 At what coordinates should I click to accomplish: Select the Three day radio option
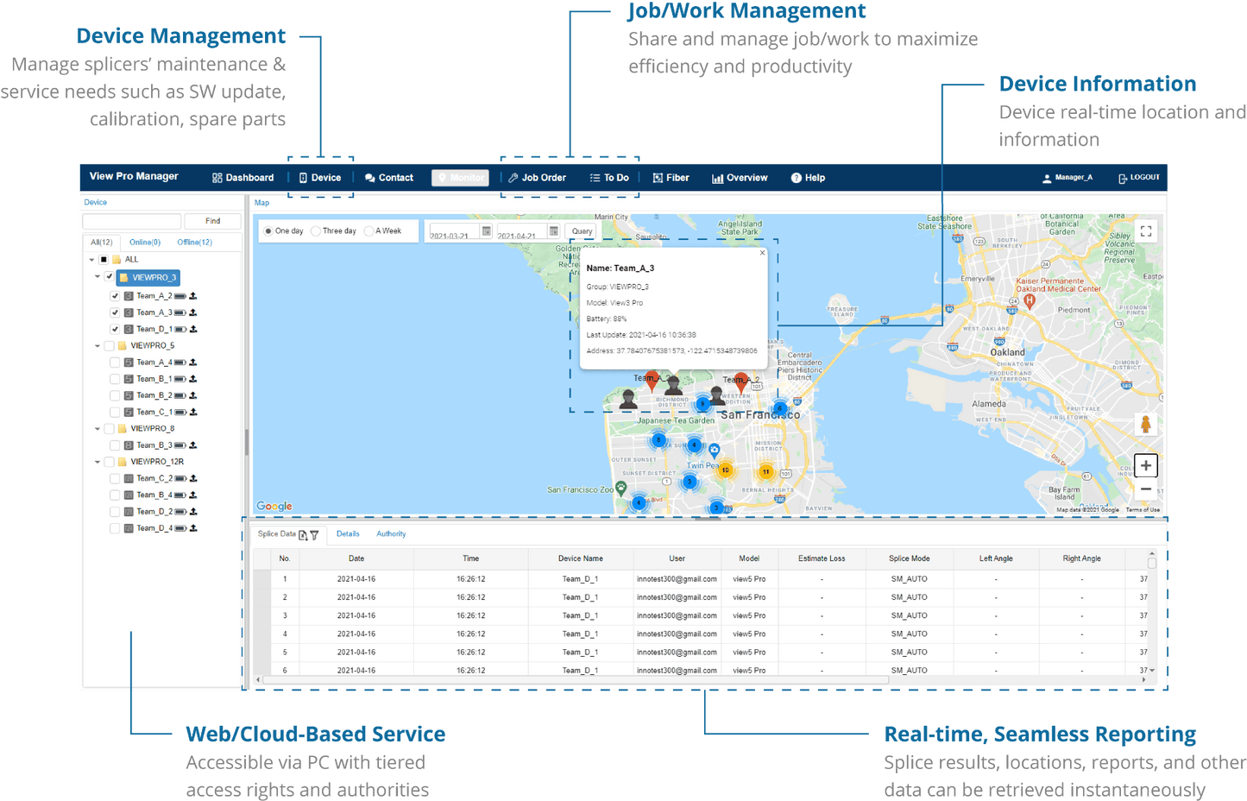click(317, 231)
